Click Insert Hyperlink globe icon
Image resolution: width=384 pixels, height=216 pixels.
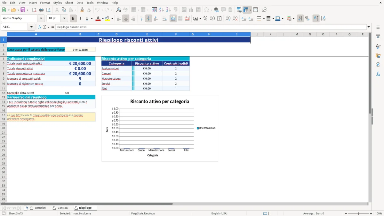click(x=216, y=10)
